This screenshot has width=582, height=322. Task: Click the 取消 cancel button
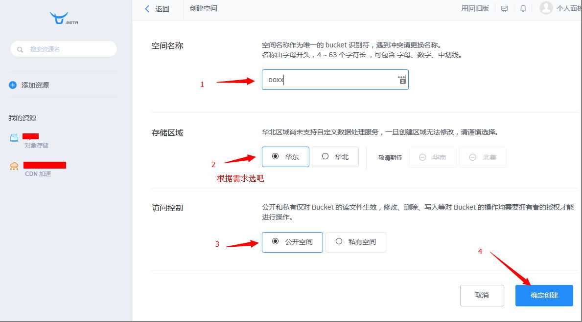click(482, 295)
